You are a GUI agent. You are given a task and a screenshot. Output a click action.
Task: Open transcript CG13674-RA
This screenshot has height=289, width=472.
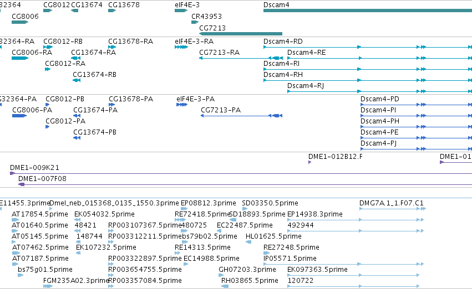(x=94, y=53)
